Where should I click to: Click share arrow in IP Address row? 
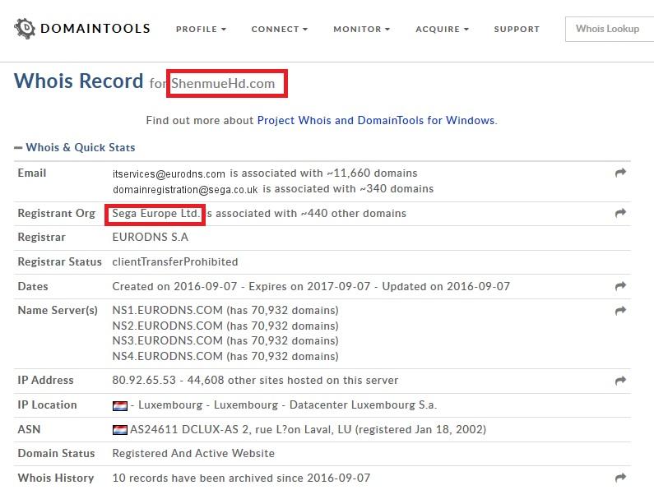coord(620,381)
